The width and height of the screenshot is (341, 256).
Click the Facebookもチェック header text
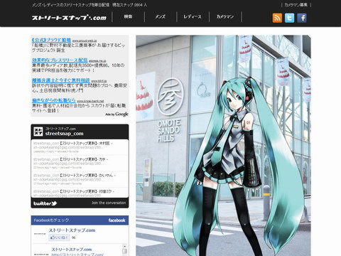coord(51,220)
